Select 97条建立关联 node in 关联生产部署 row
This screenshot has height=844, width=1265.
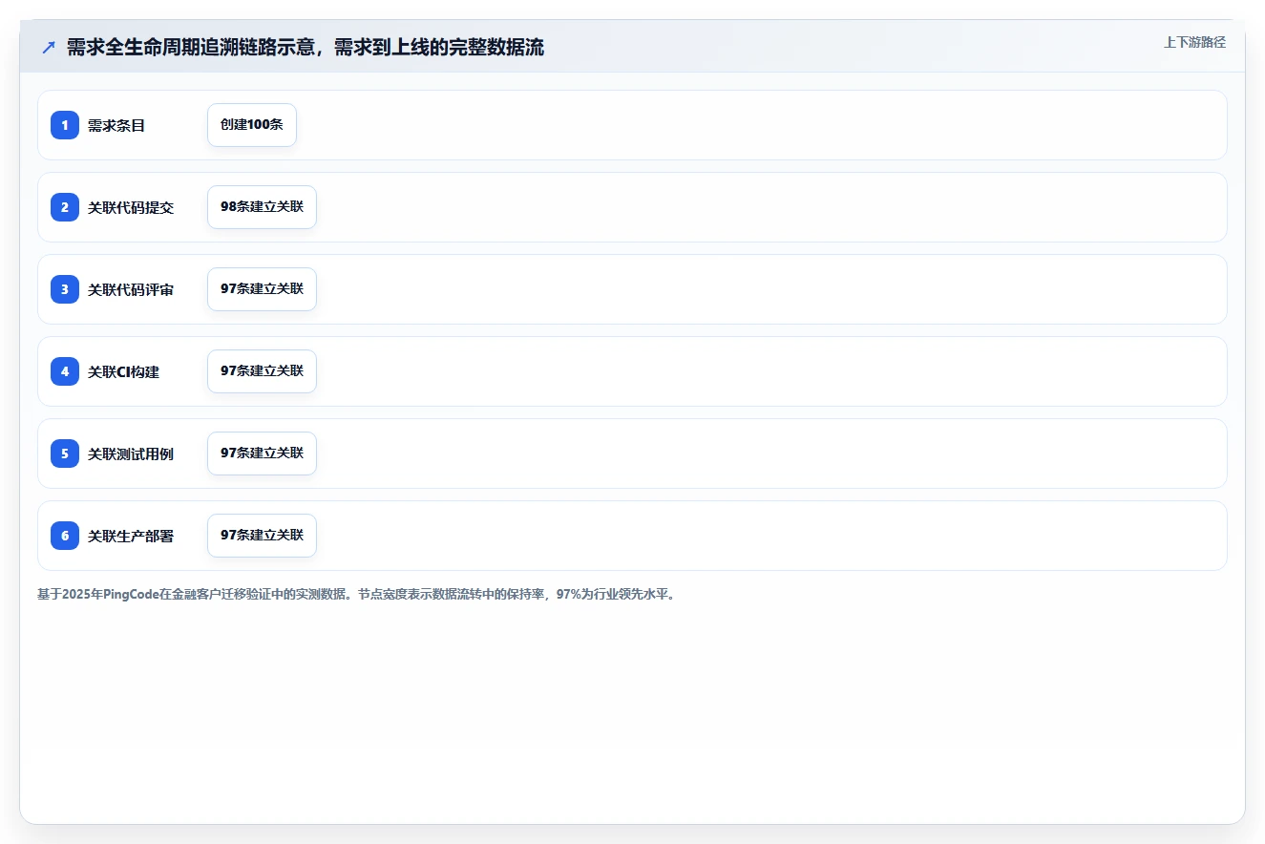[262, 536]
